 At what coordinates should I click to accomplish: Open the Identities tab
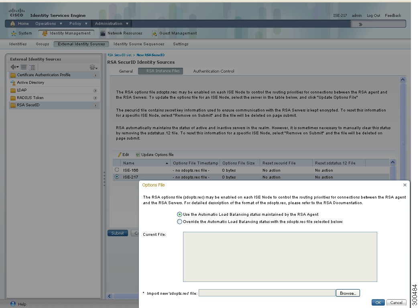pos(18,44)
